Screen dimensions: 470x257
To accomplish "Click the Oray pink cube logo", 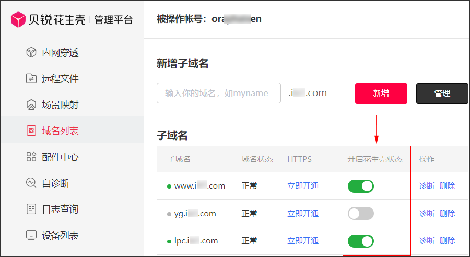I will coord(18,19).
